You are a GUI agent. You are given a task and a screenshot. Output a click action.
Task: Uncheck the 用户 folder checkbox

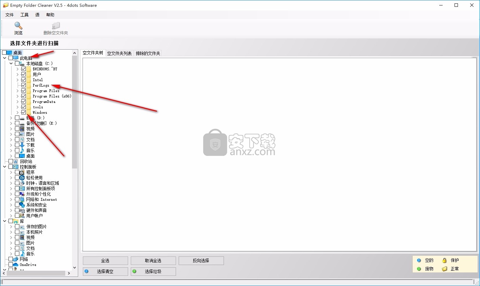(x=23, y=74)
